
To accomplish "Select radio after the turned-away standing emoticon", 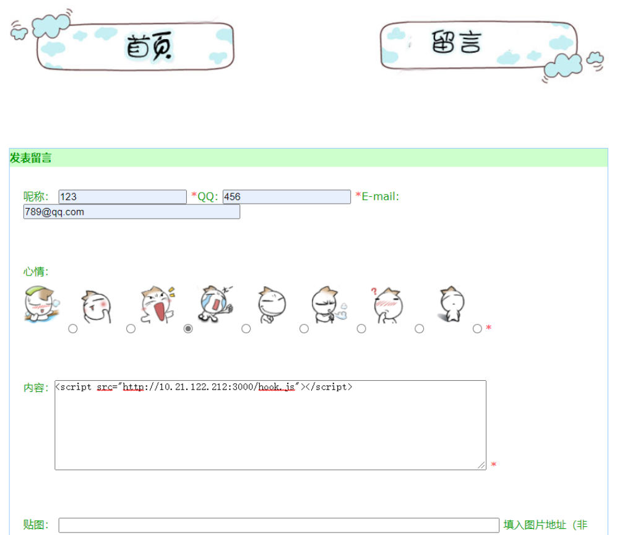I will 477,329.
